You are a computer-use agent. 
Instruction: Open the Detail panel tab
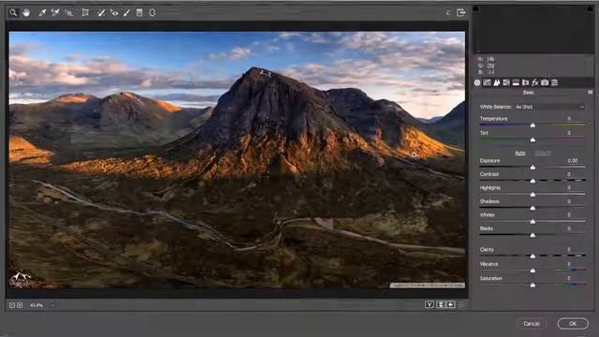coord(497,82)
